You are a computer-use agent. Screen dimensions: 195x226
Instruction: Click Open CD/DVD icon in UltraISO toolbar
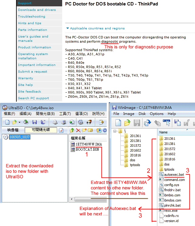[26, 122]
